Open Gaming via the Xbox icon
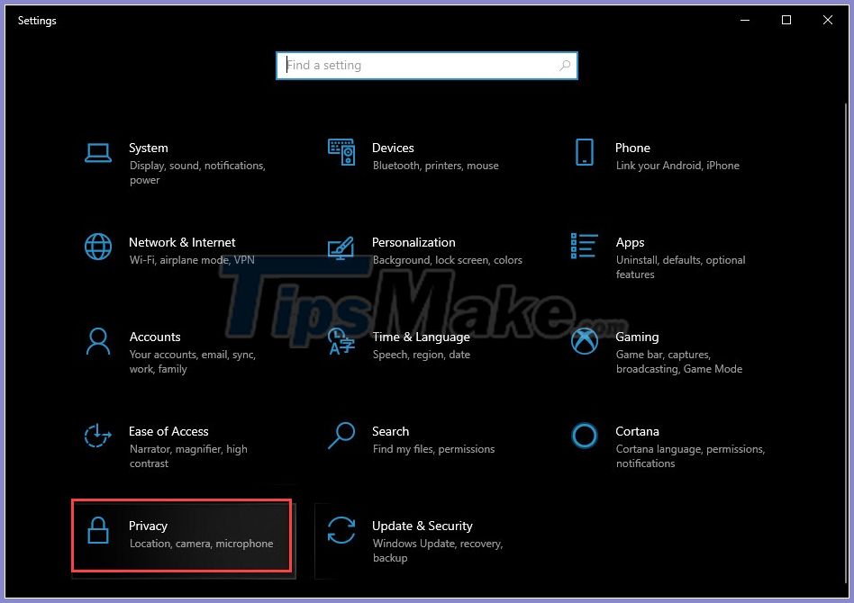This screenshot has height=603, width=854. 584,342
